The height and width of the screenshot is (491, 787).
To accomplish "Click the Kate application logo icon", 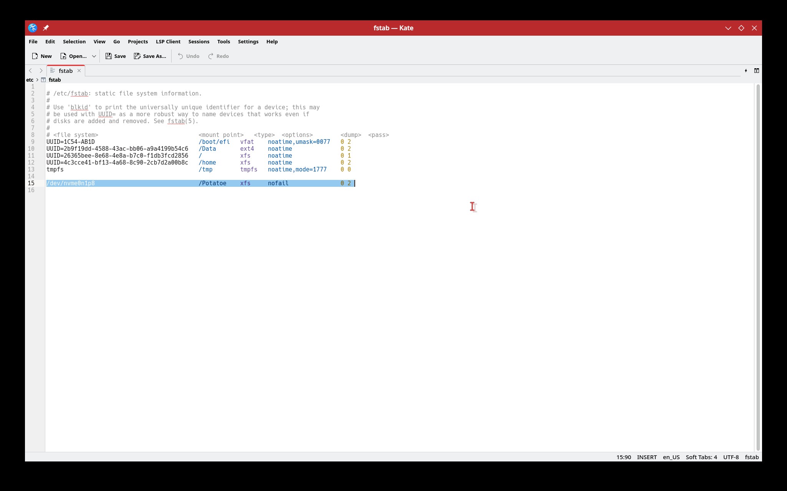I will [x=33, y=28].
